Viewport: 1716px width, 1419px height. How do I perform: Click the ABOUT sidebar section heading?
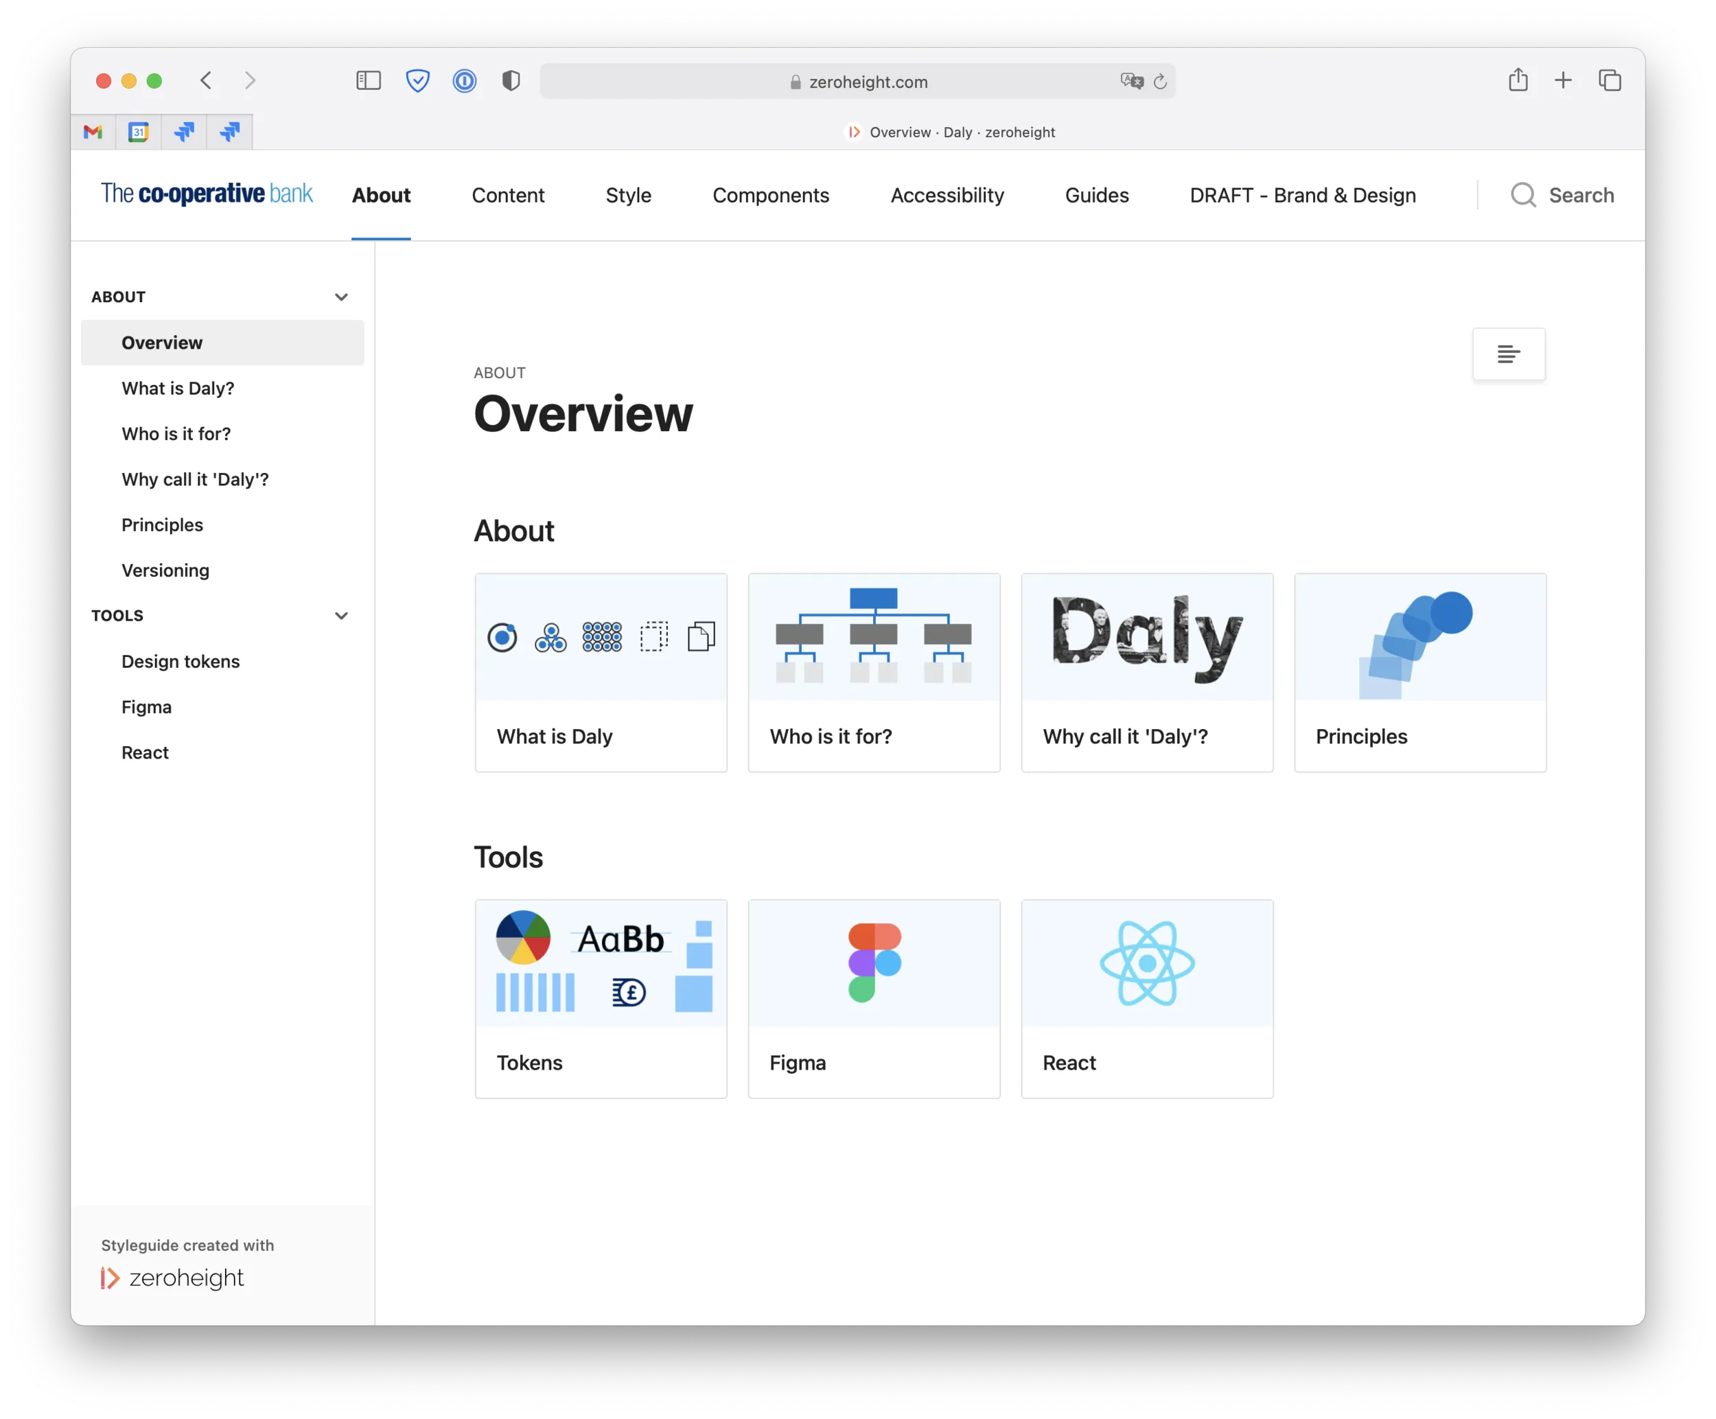(x=119, y=297)
